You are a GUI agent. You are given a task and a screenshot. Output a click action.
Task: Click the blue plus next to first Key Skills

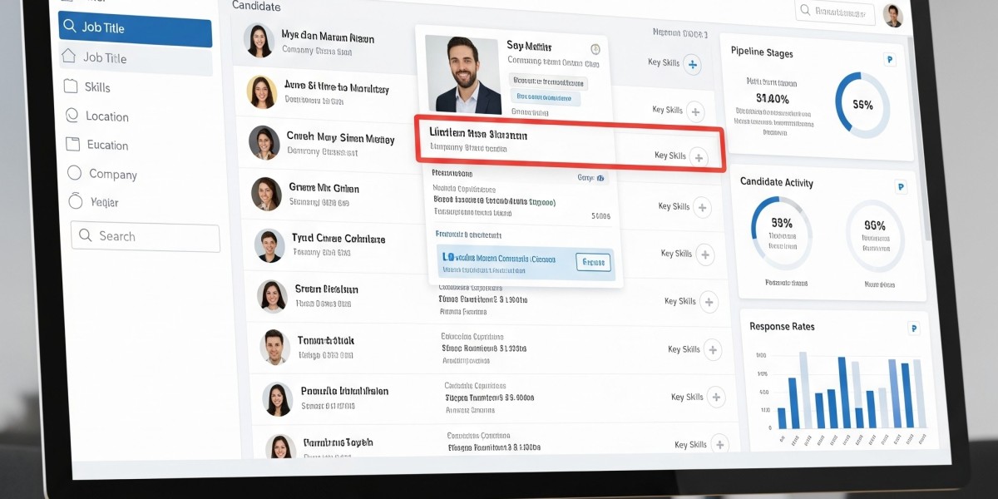pos(692,63)
